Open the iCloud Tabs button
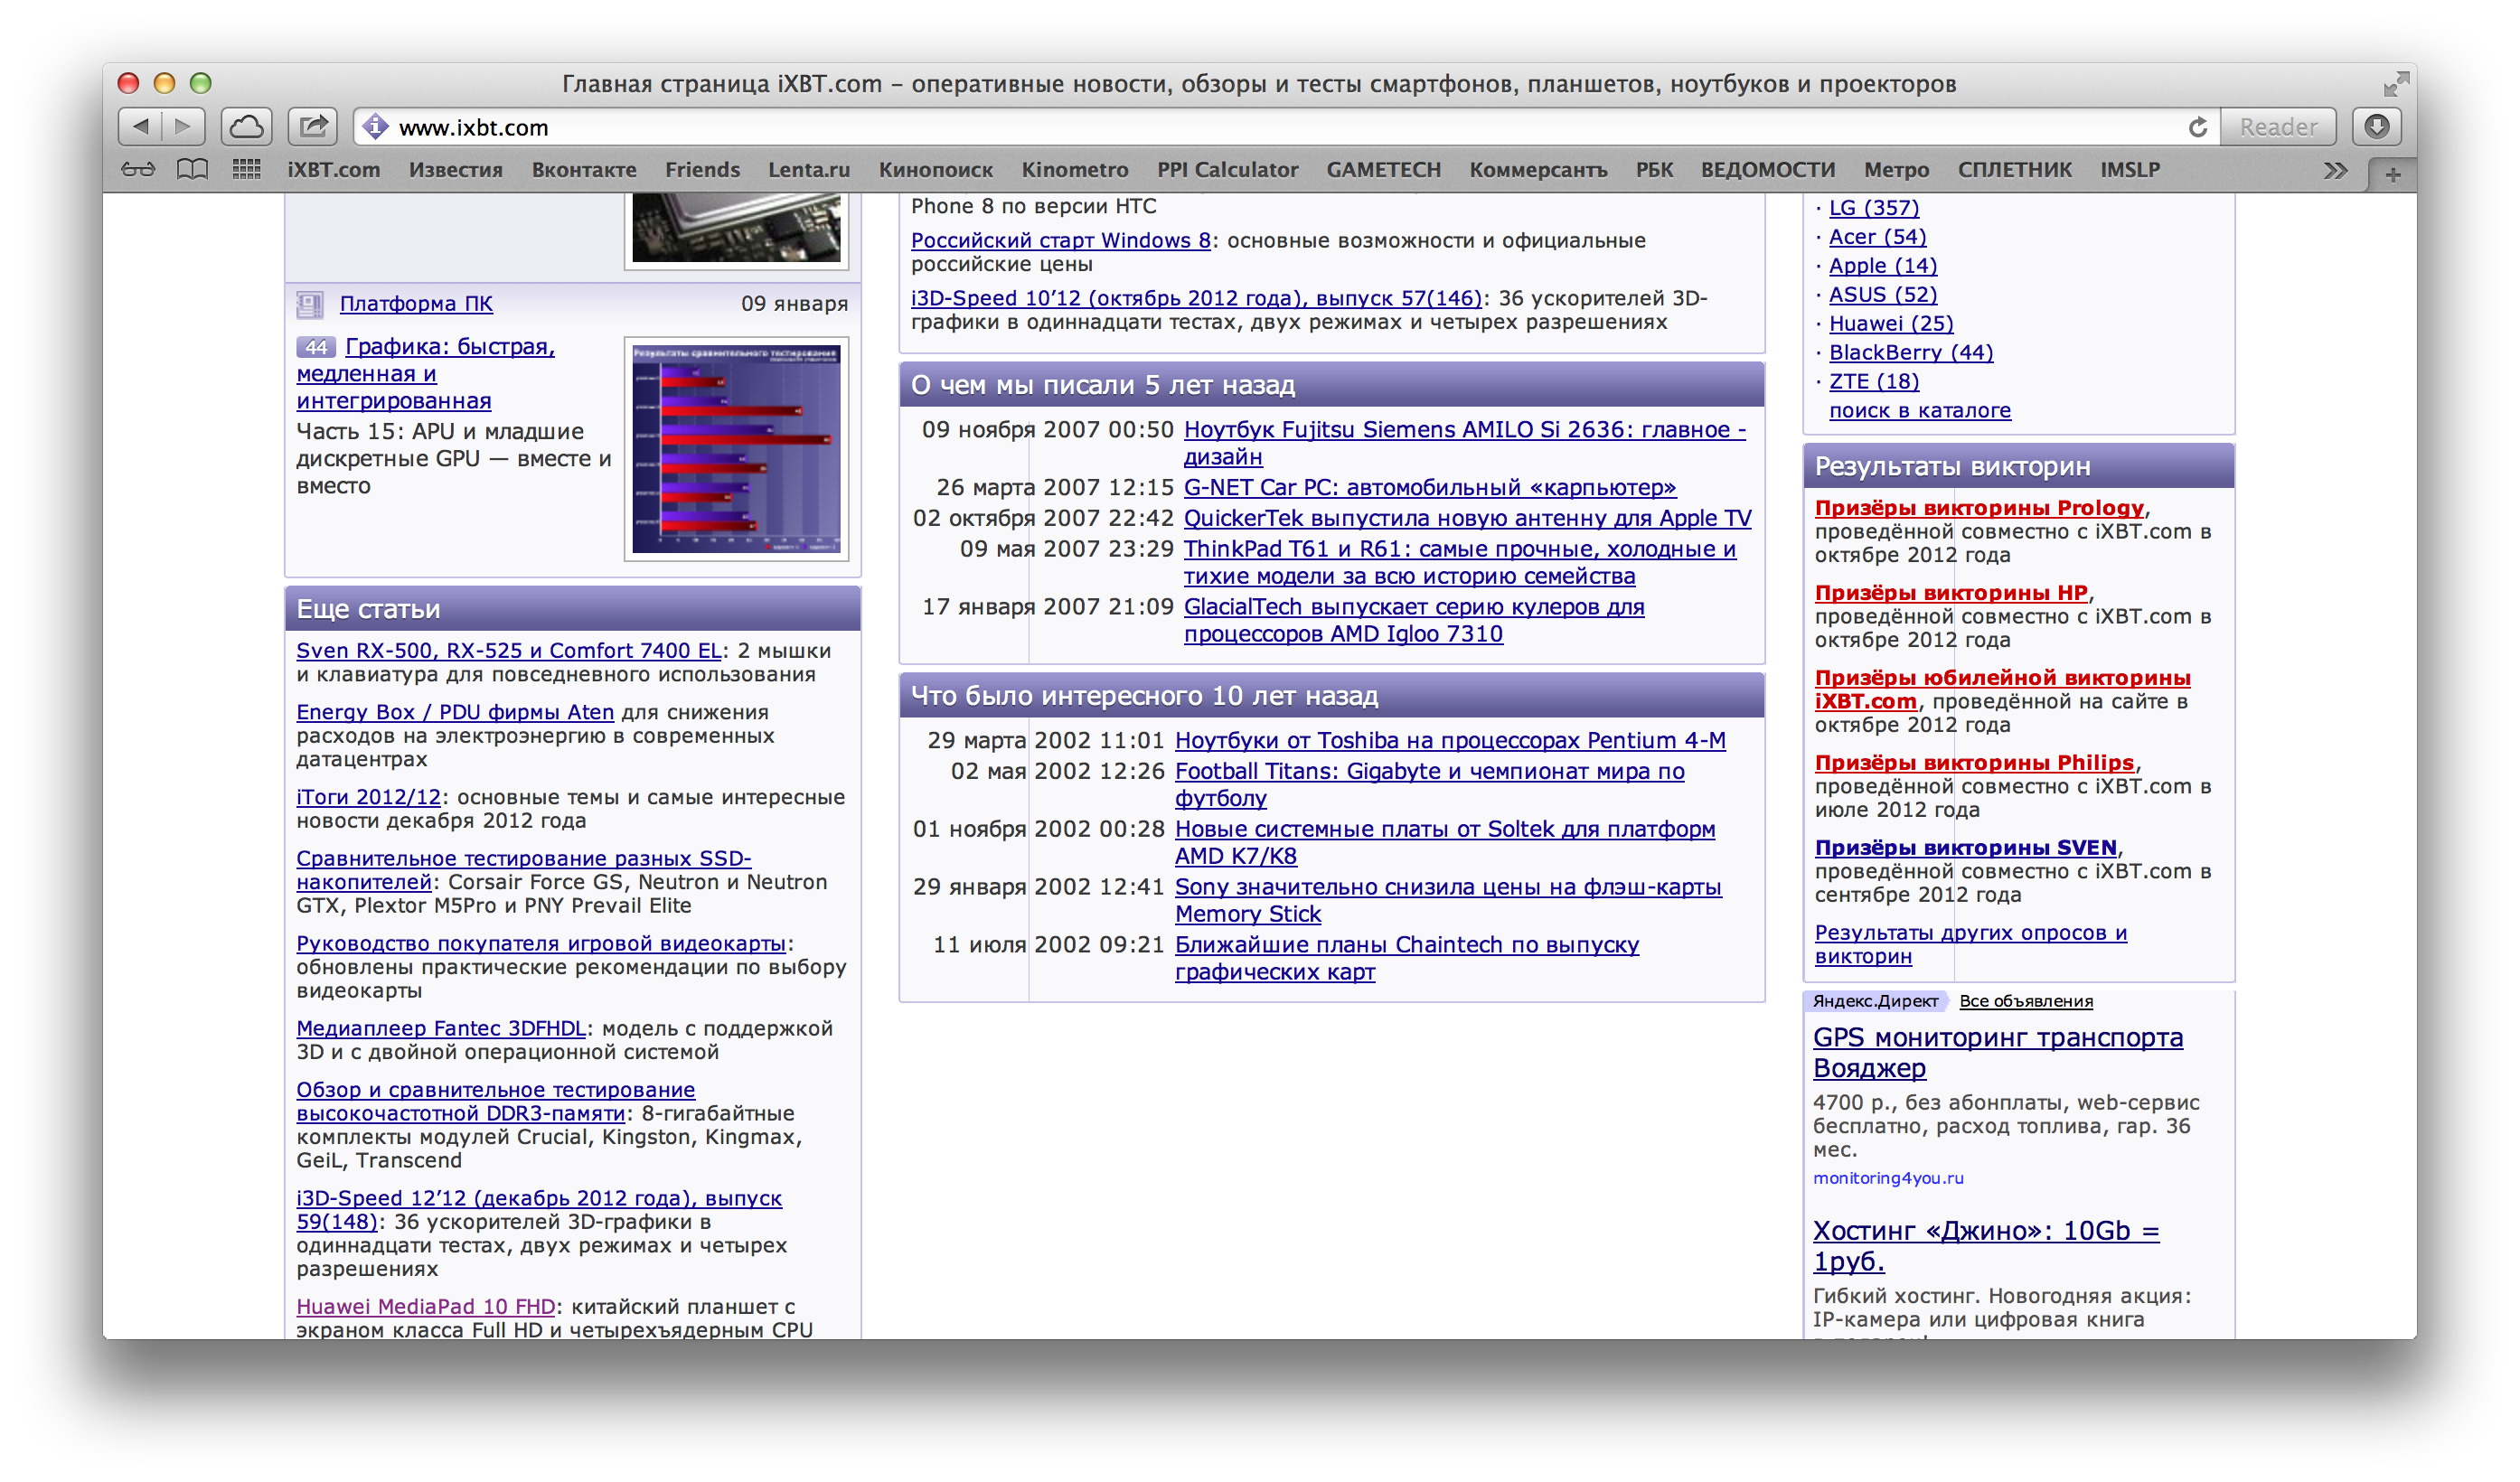The width and height of the screenshot is (2520, 1482). pos(247,127)
